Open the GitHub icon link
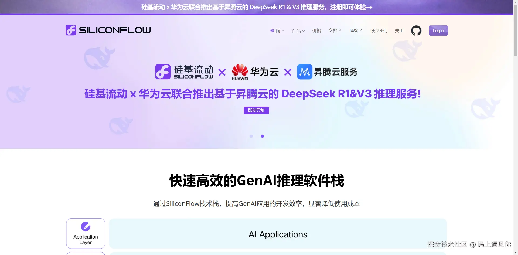Image resolution: width=518 pixels, height=255 pixels. 416,30
